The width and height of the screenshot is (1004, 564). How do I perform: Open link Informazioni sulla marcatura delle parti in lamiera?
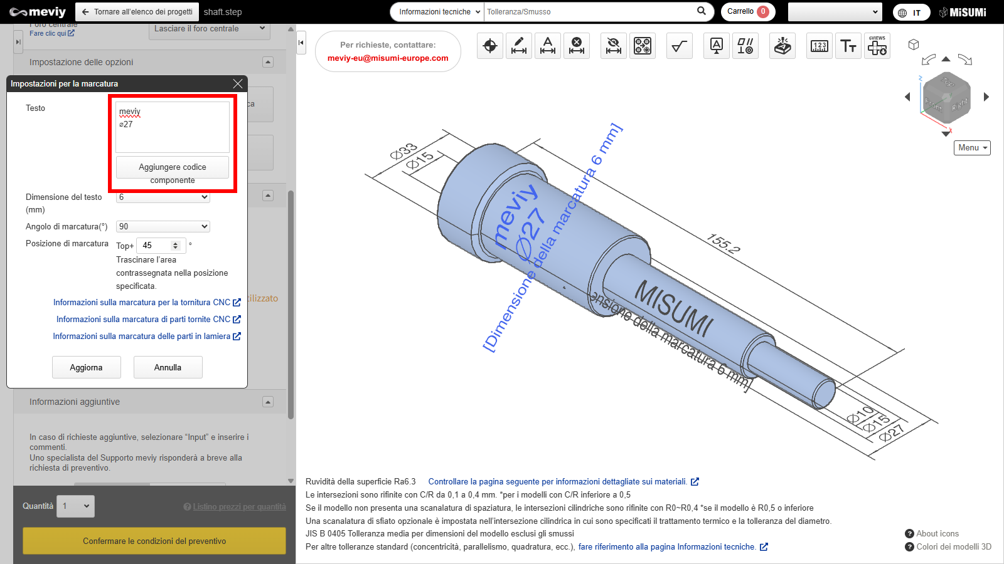(142, 337)
